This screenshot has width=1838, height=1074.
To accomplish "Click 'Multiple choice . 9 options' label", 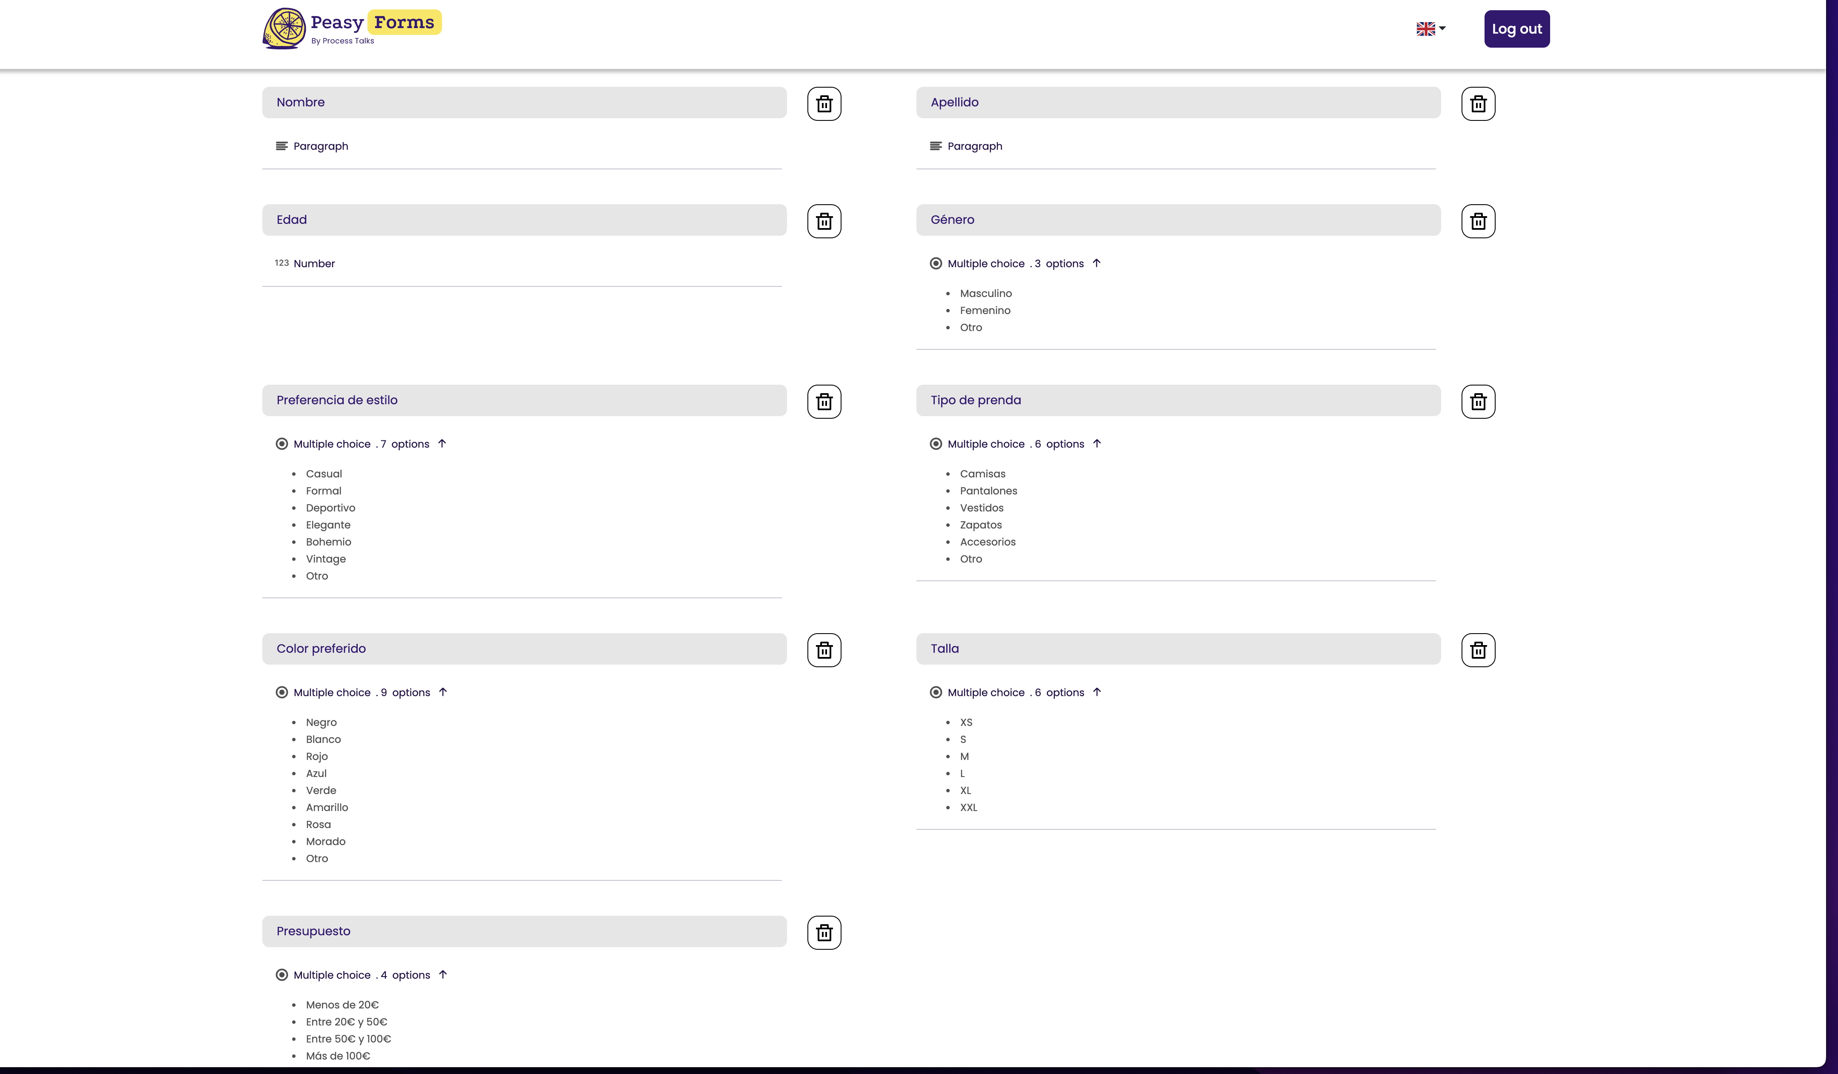I will click(362, 692).
